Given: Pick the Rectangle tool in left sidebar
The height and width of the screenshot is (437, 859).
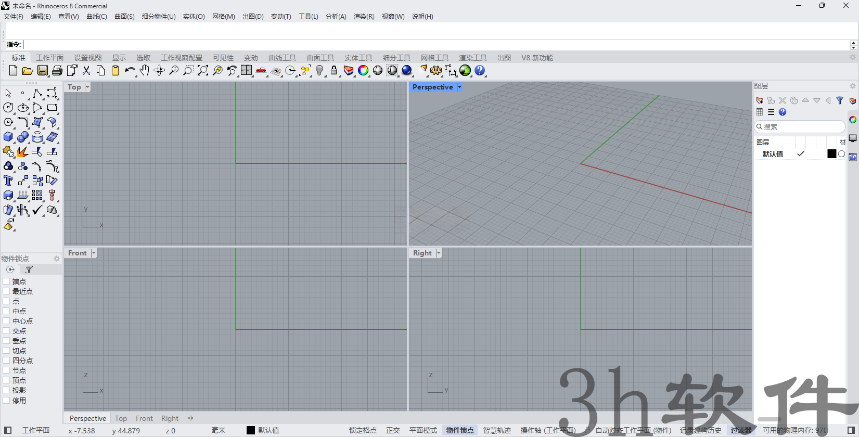Looking at the screenshot, I should pos(52,108).
